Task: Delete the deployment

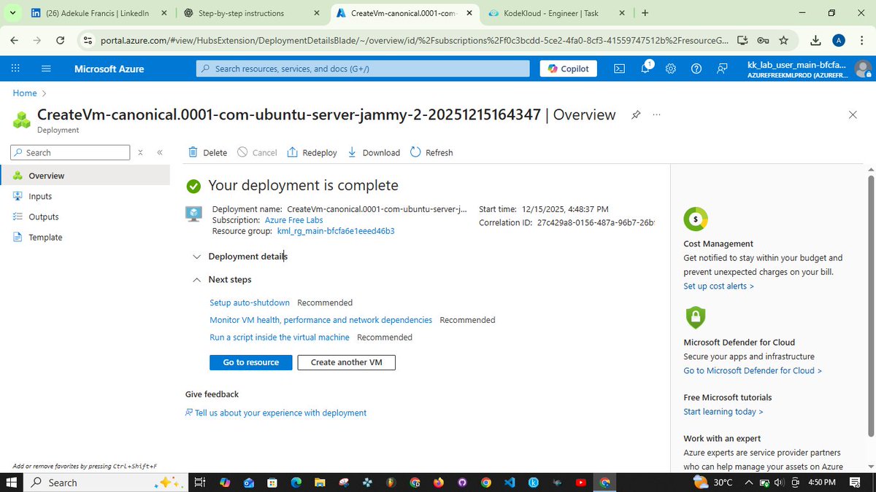Action: coord(207,152)
